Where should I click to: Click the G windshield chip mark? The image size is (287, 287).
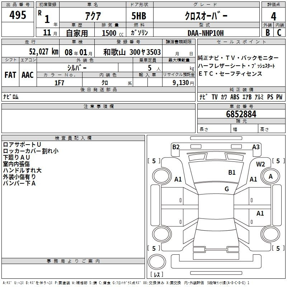coord(227,189)
